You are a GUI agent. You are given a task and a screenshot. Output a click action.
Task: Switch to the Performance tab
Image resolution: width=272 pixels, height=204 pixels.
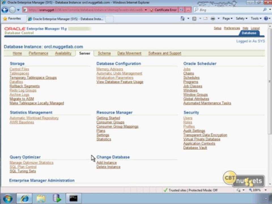(x=38, y=53)
